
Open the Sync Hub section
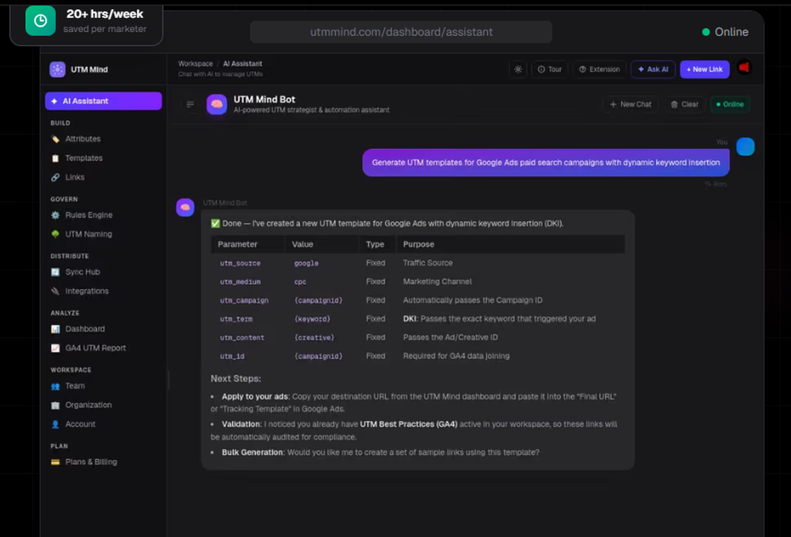tap(82, 272)
